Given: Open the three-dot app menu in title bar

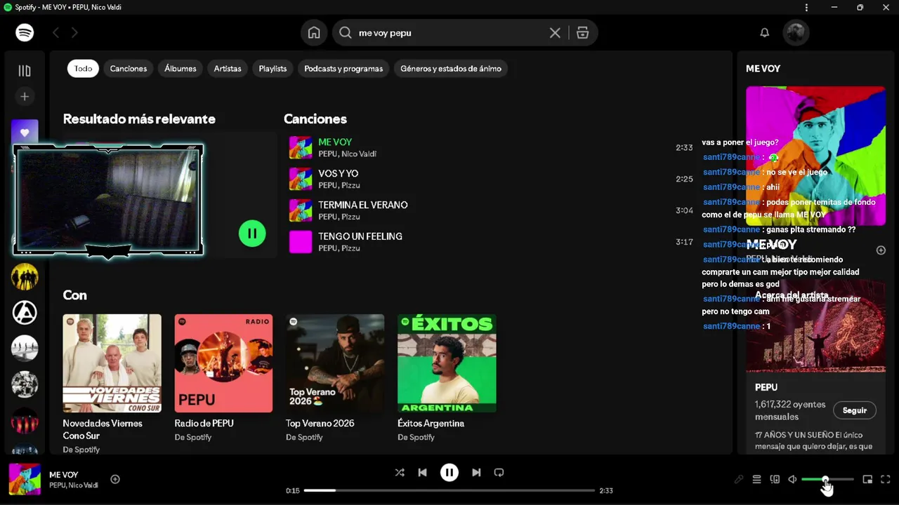Looking at the screenshot, I should click(x=806, y=7).
